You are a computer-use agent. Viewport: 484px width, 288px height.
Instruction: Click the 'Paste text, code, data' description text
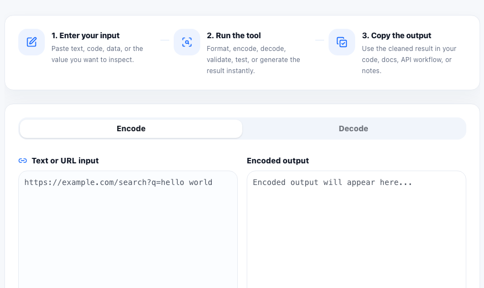tap(97, 54)
